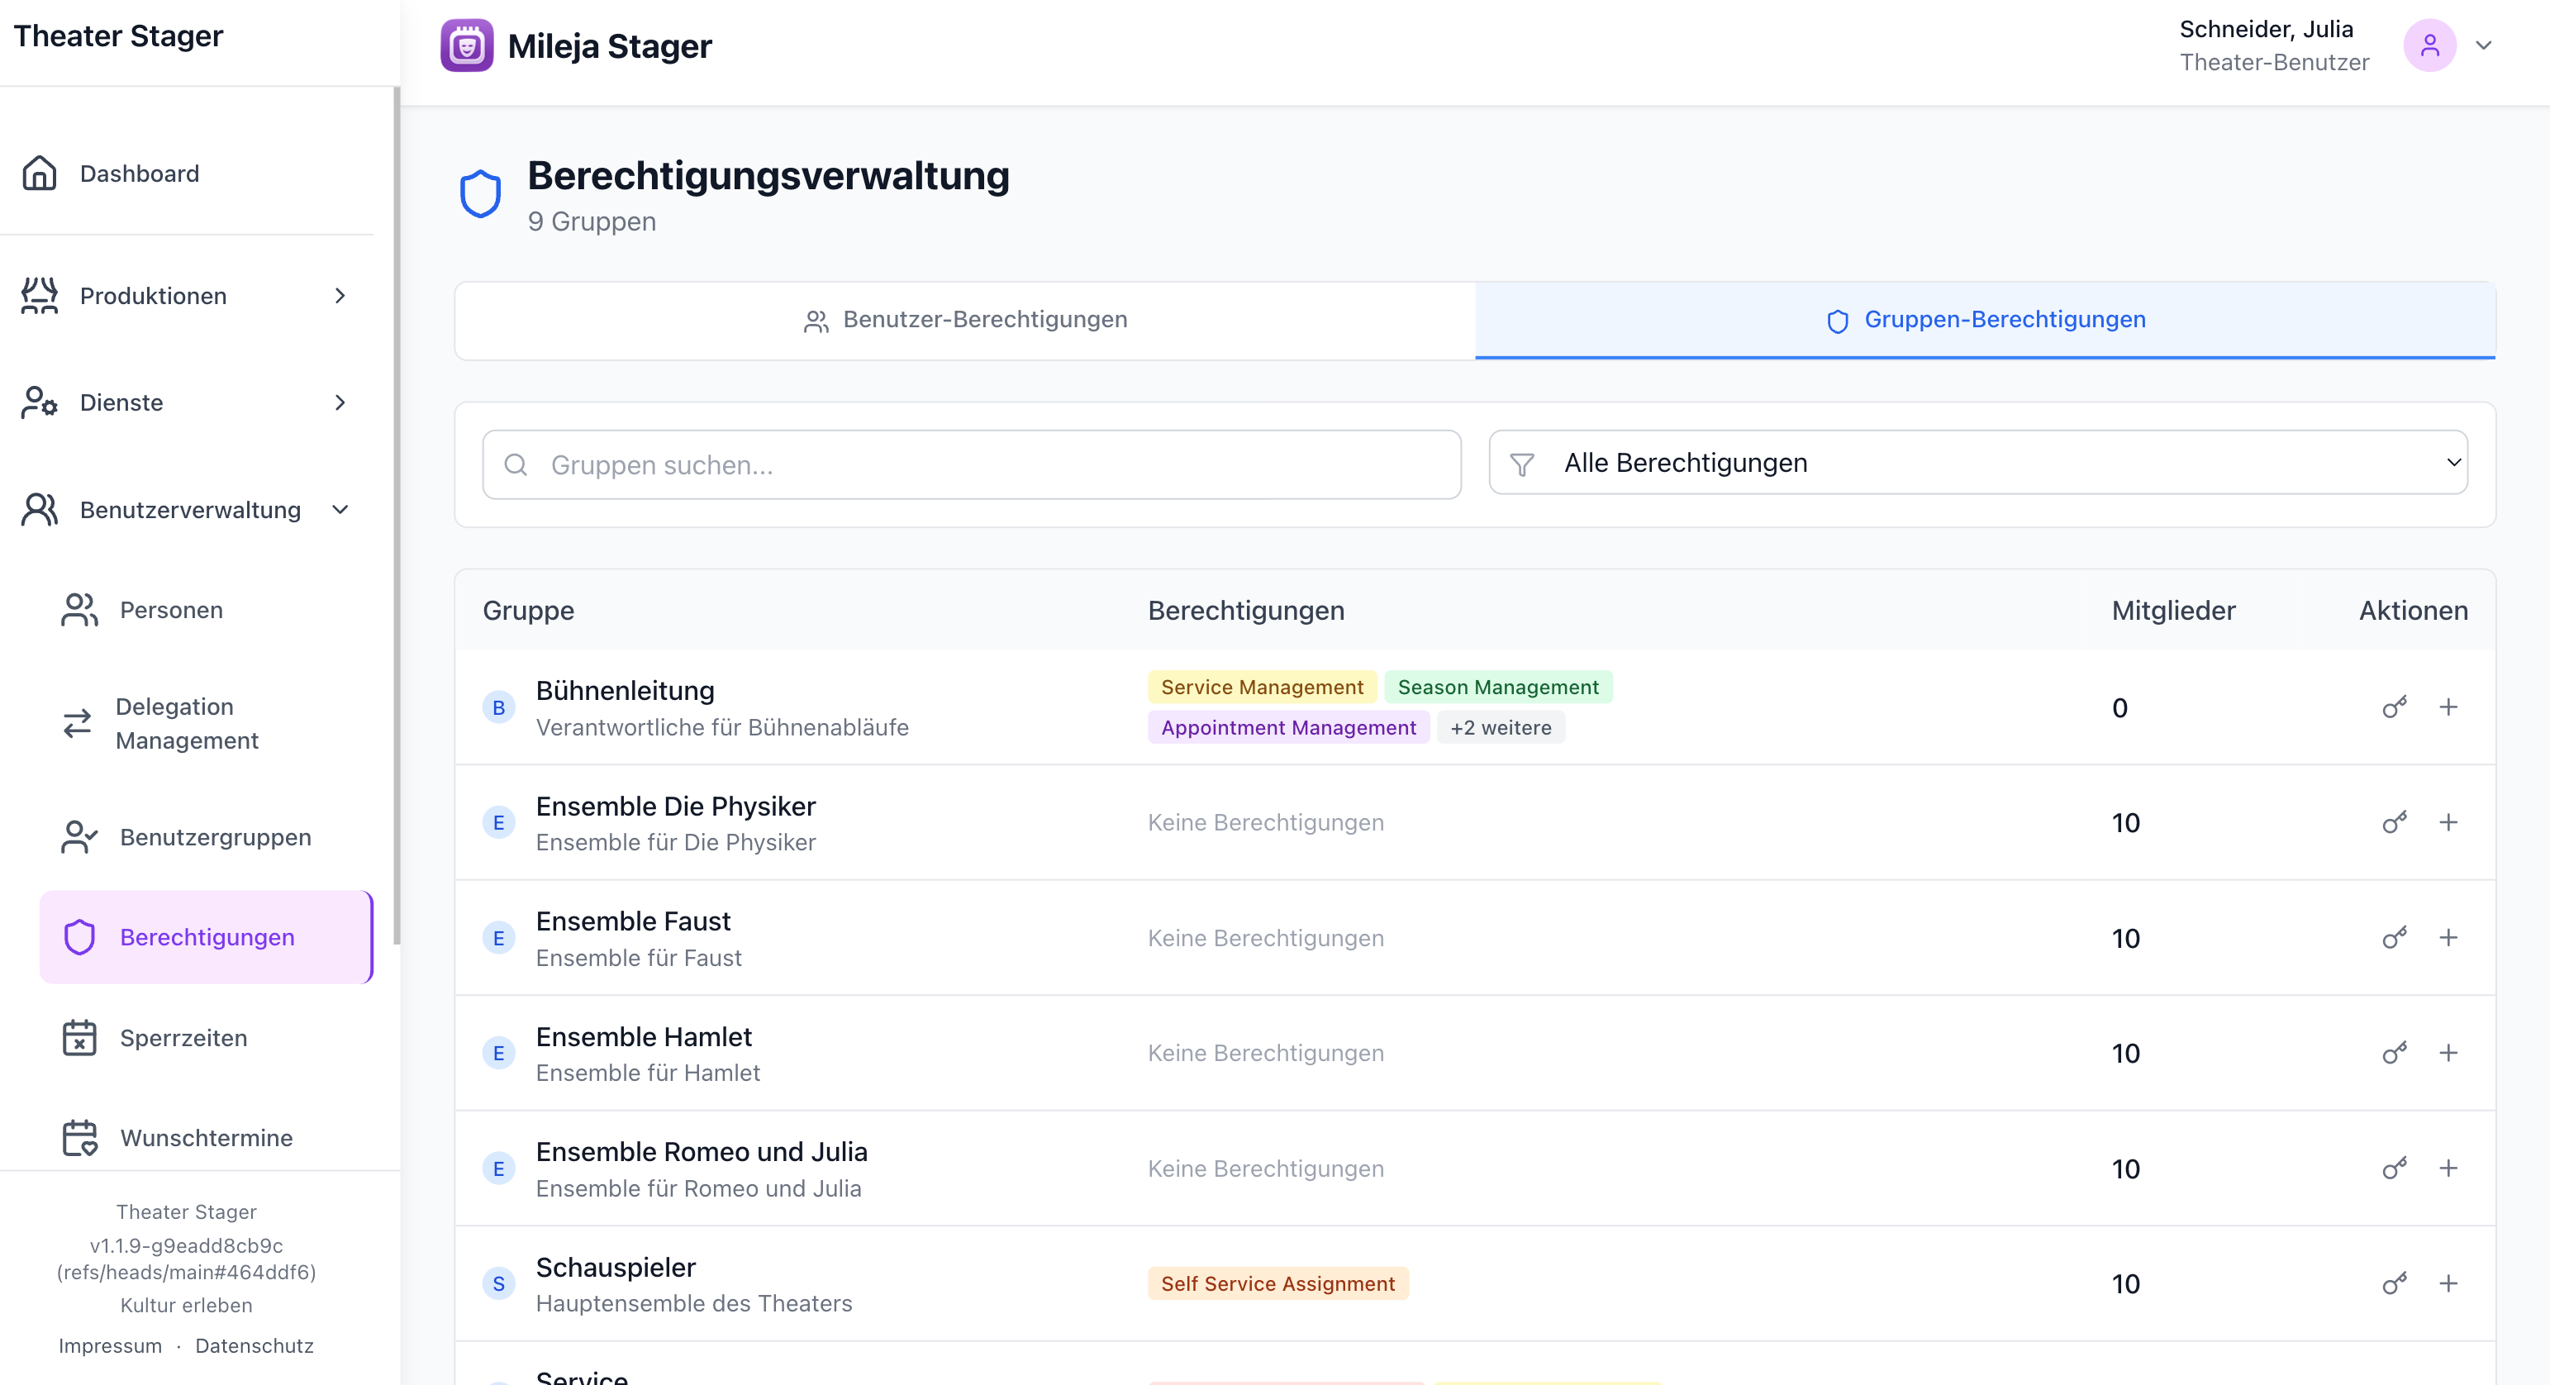Click plus icon for Ensemble Hamlet
Viewport: 2550px width, 1385px height.
tap(2447, 1052)
